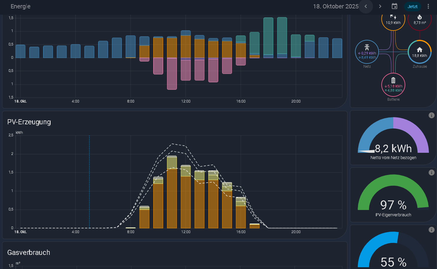Click the PV-Erzeugung card heading
This screenshot has height=269, width=437.
point(29,122)
